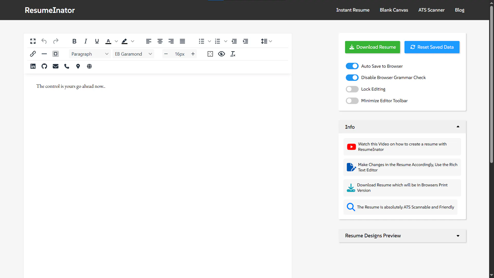Image resolution: width=494 pixels, height=278 pixels.
Task: Open numbered list style dropdown
Action: [x=226, y=41]
